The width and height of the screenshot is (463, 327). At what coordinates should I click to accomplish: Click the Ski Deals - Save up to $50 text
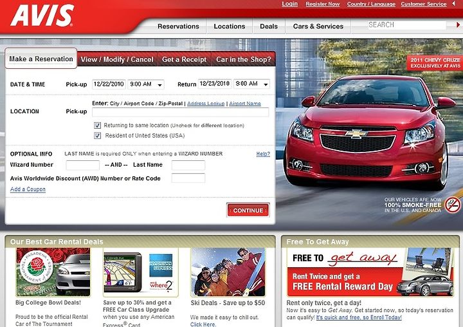(228, 303)
